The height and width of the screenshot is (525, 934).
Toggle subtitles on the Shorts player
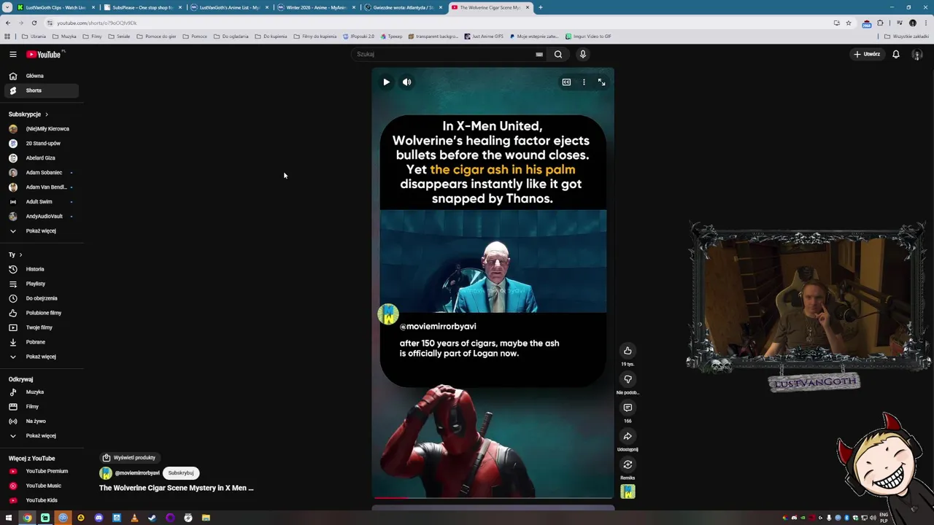point(566,82)
